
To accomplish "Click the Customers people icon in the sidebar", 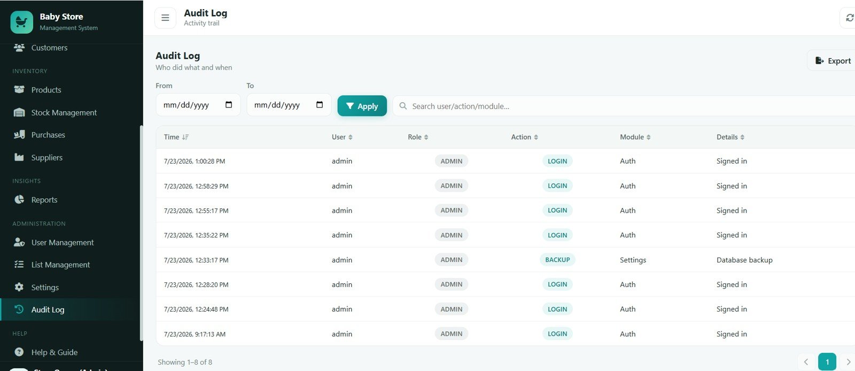I will pyautogui.click(x=19, y=48).
